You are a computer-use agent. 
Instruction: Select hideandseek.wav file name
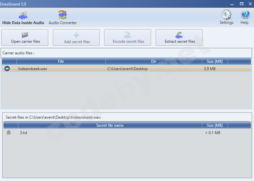pyautogui.click(x=33, y=69)
